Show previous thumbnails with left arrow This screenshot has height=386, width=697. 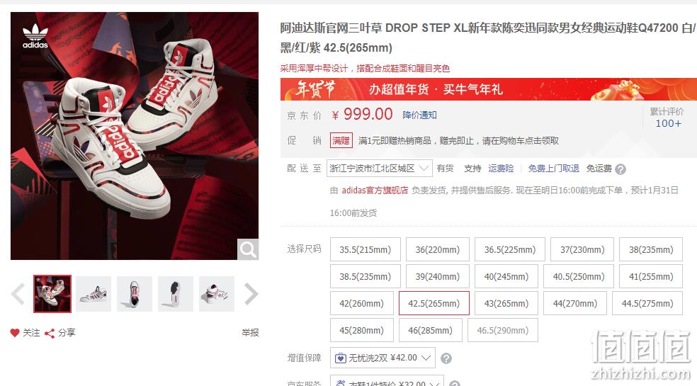point(18,294)
